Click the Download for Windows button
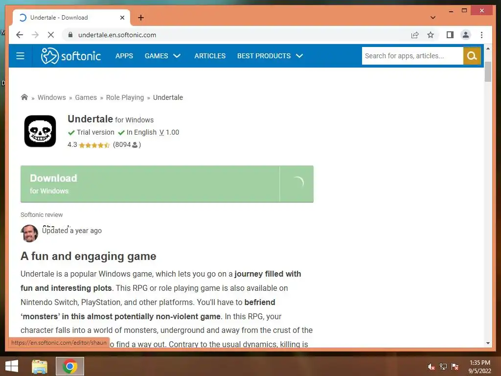 (x=167, y=184)
